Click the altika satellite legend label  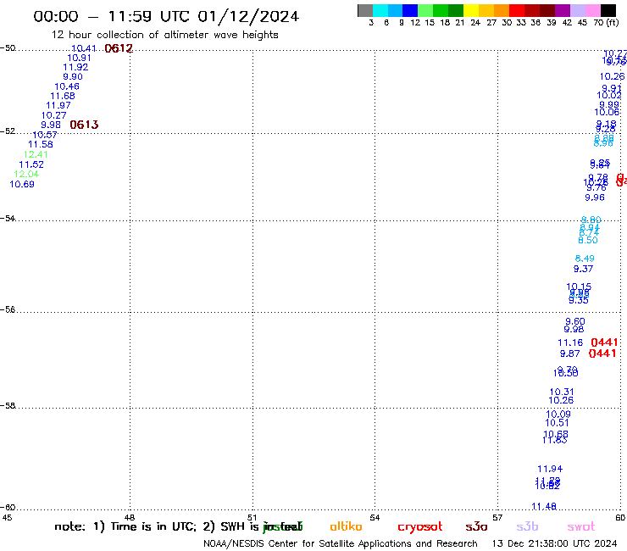point(346,526)
